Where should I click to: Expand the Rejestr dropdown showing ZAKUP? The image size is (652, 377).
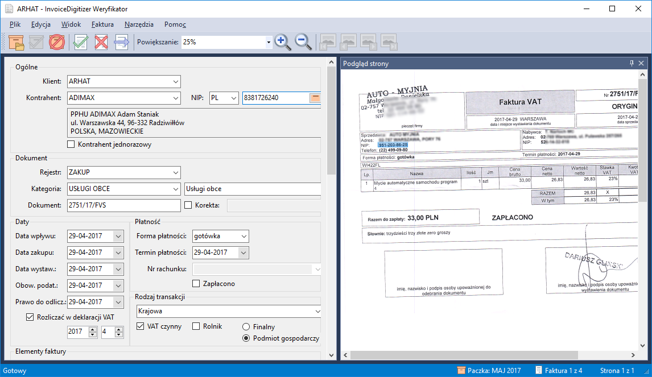coord(175,172)
